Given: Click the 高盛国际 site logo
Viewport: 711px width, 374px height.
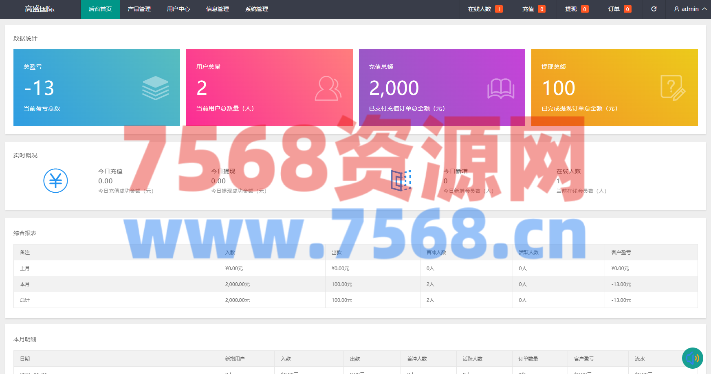Looking at the screenshot, I should coord(40,9).
